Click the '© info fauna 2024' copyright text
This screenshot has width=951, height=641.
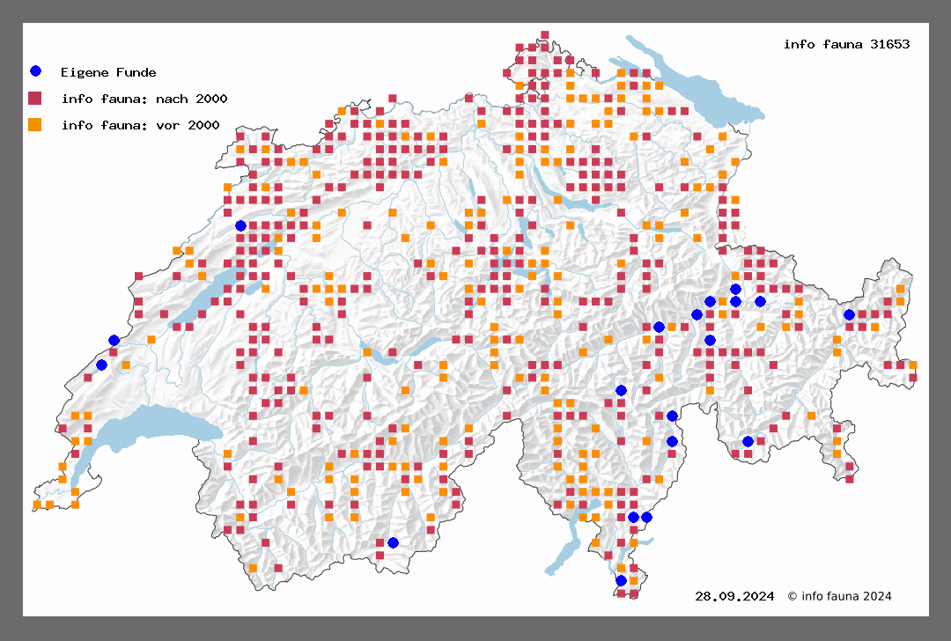tap(839, 596)
